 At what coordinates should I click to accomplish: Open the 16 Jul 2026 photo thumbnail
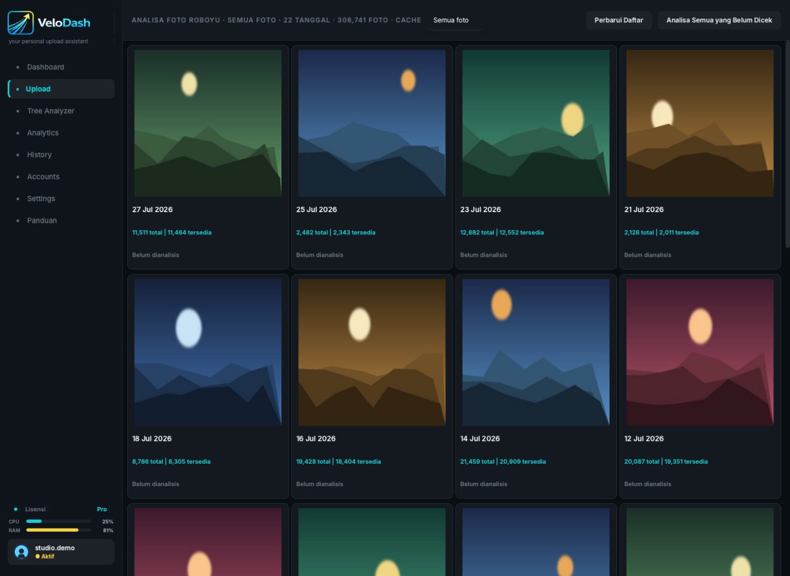click(372, 352)
